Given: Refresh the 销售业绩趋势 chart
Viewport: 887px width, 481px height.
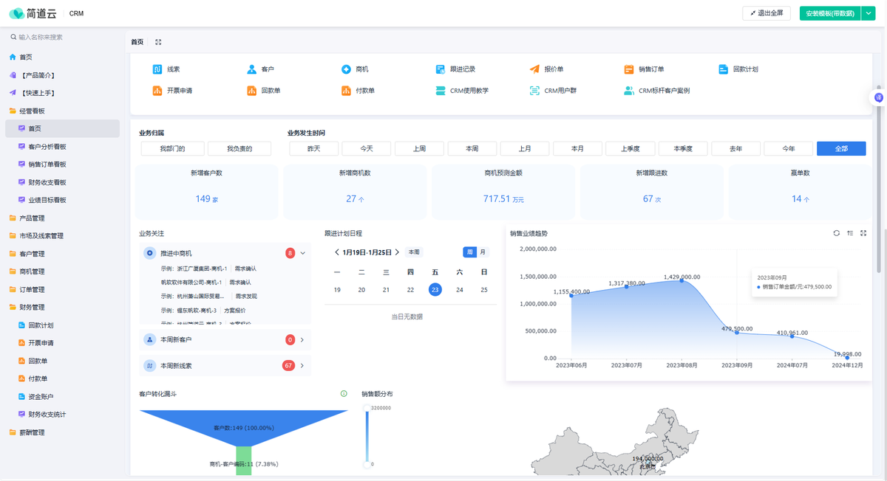Looking at the screenshot, I should point(837,233).
